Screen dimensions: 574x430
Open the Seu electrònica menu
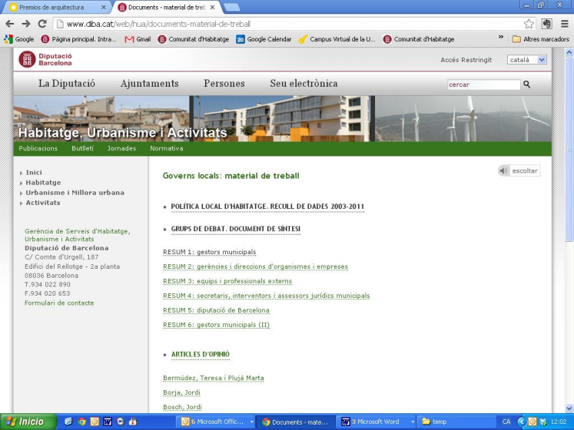(x=304, y=84)
